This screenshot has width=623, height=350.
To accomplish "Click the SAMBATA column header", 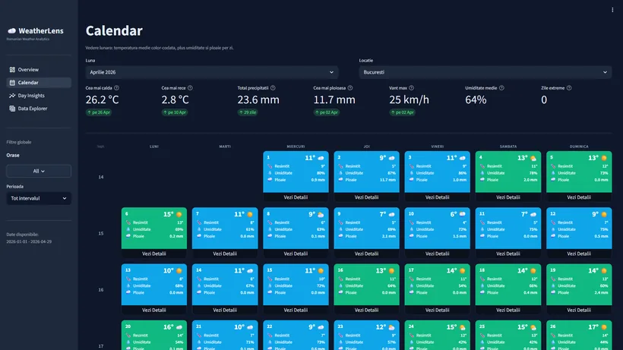I will 508,147.
